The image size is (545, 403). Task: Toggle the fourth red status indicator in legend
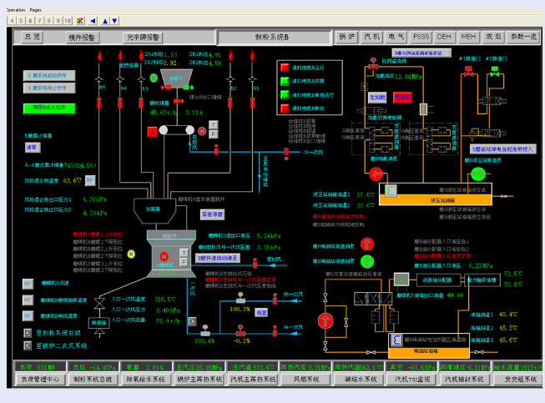[285, 108]
